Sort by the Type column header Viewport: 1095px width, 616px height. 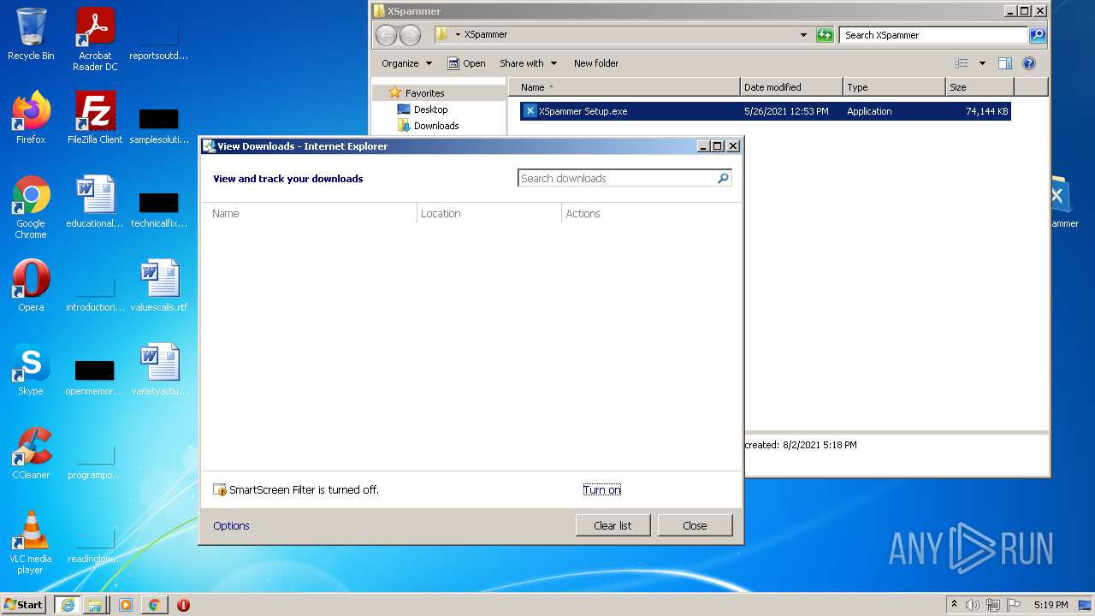[x=894, y=87]
